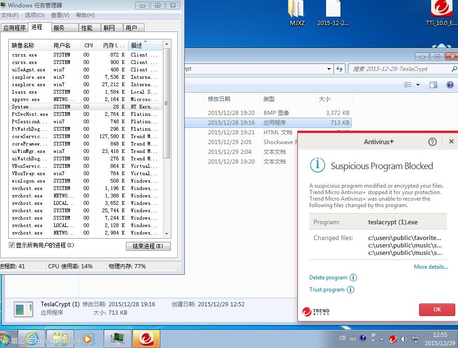Open the TTi_10.0_E... Trend Micro desktop icon
Viewport: 458px width, 348px height.
[441, 13]
